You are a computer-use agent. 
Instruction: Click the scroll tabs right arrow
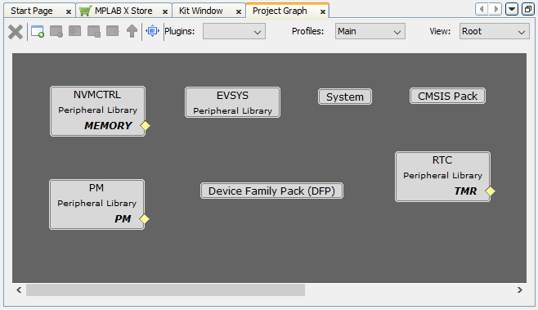coord(495,9)
